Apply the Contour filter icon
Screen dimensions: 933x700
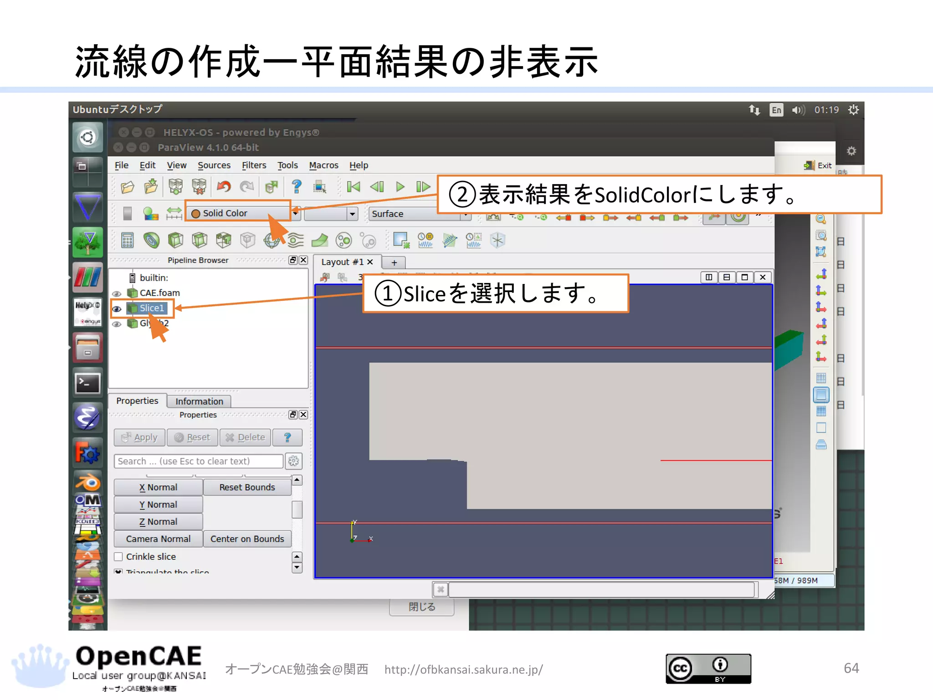pyautogui.click(x=151, y=240)
